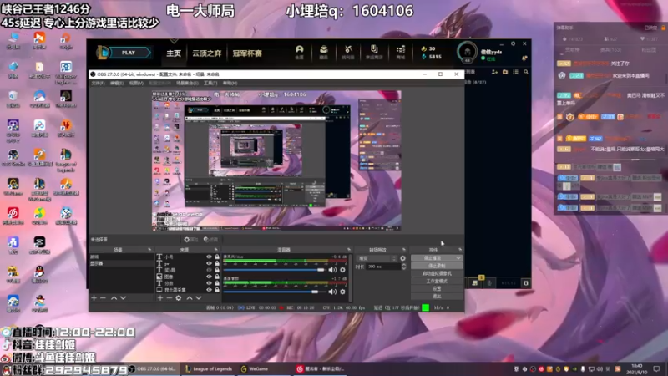Viewport: 668px width, 376px height.
Task: Undock the scenes panel with its corner icon
Action: point(149,249)
